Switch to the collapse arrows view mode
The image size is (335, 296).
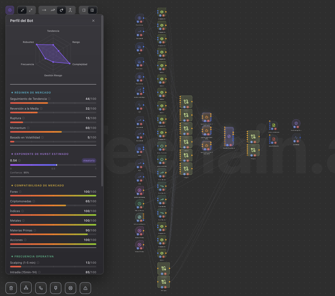click(x=22, y=10)
